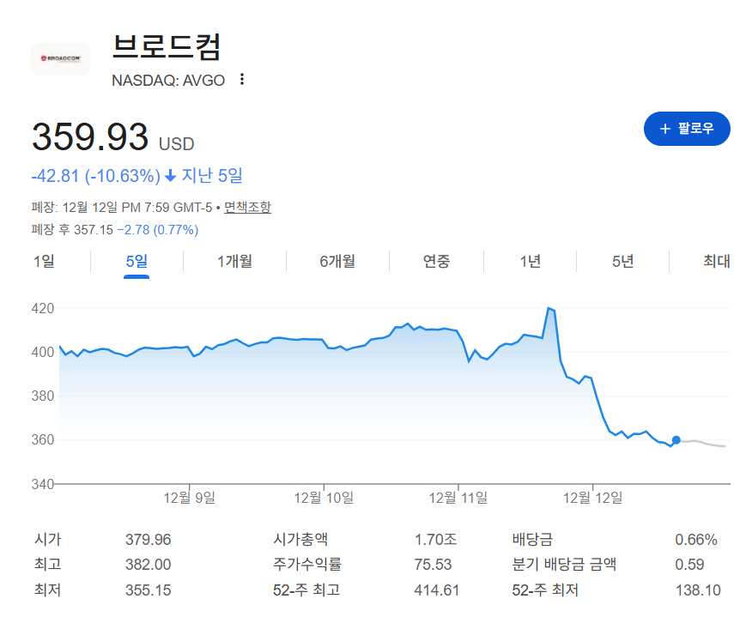The height and width of the screenshot is (617, 734).
Task: Click the Broadcom logo thumbnail
Action: click(60, 58)
